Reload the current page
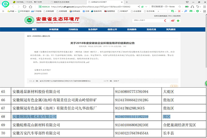Screen dimensions: 207x138 pos(24,7)
